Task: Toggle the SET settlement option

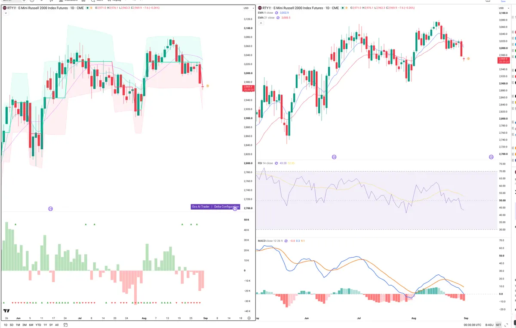Action: [498, 325]
